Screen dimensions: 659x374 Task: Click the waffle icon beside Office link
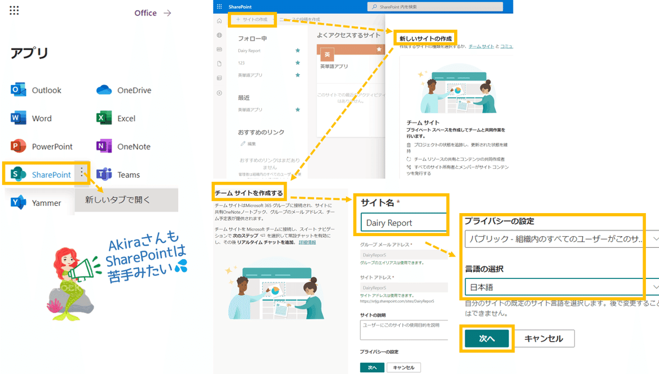click(14, 10)
